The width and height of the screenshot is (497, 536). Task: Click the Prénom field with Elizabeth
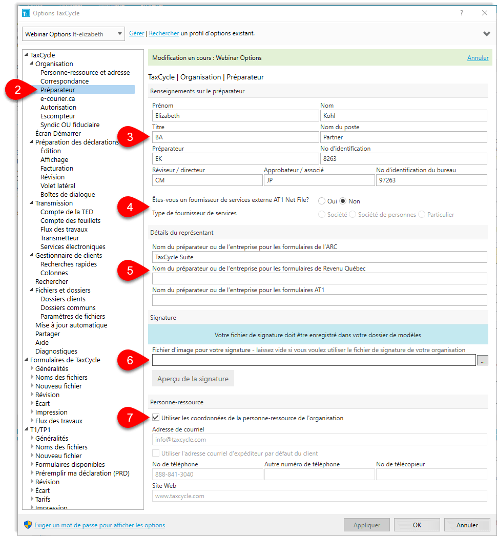click(x=236, y=115)
